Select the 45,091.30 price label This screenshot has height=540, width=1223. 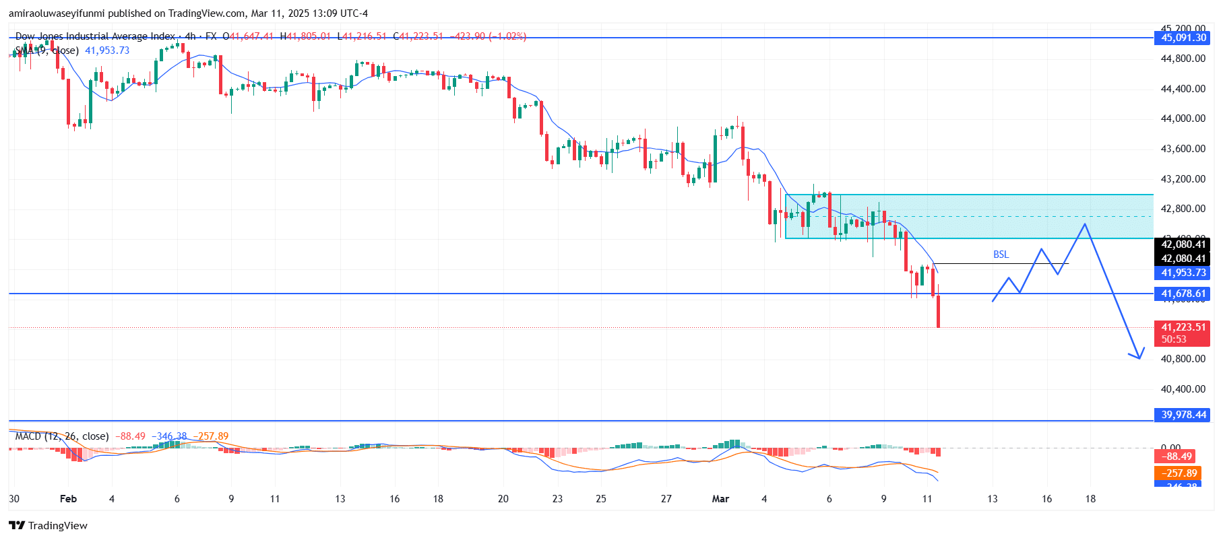tap(1183, 38)
